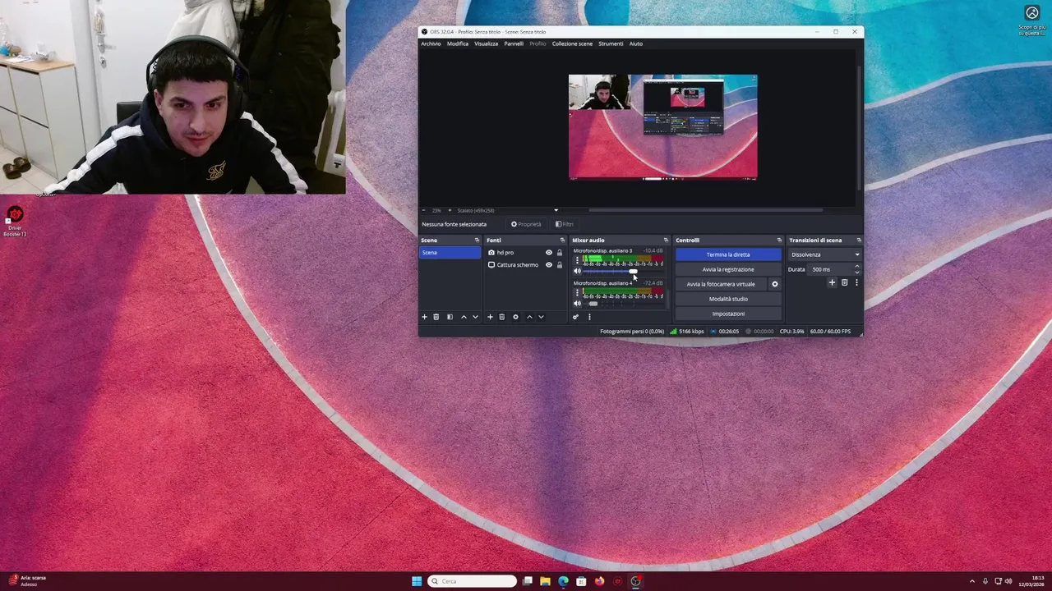Open advanced audio properties gears icon
The height and width of the screenshot is (591, 1052).
pos(576,317)
